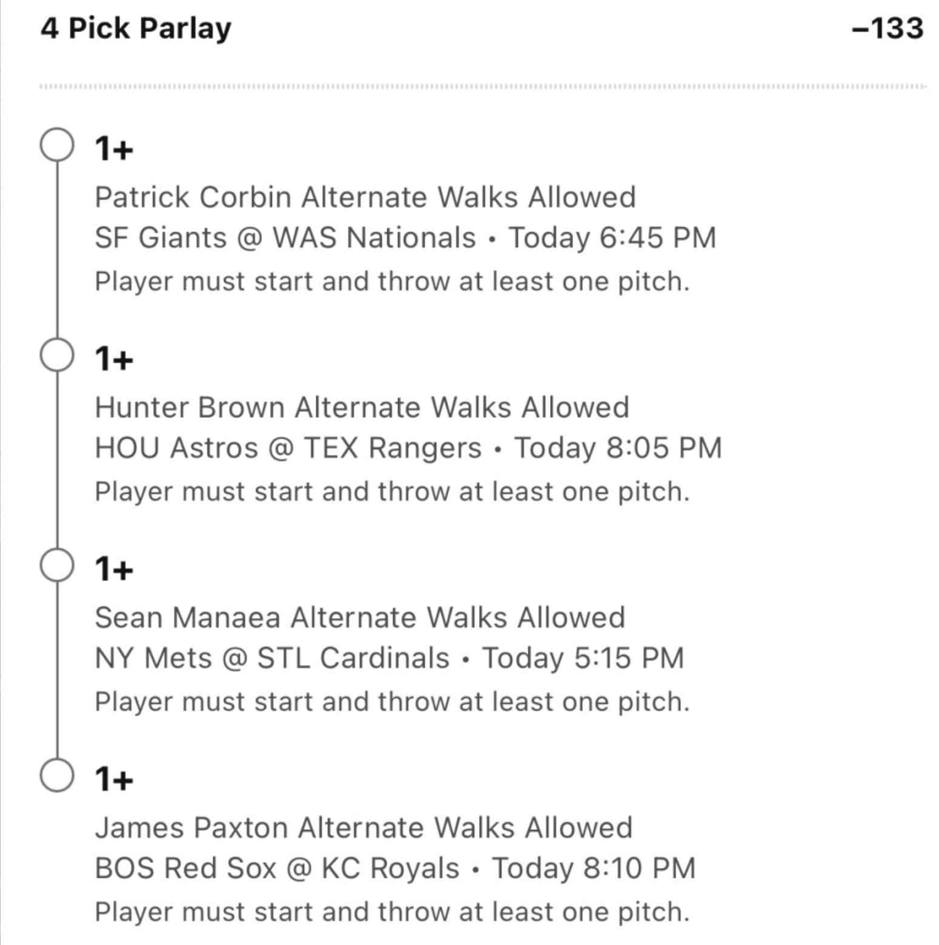View BOS Red Sox @ KC Royals game
The width and height of the screenshot is (939, 945).
[x=277, y=869]
